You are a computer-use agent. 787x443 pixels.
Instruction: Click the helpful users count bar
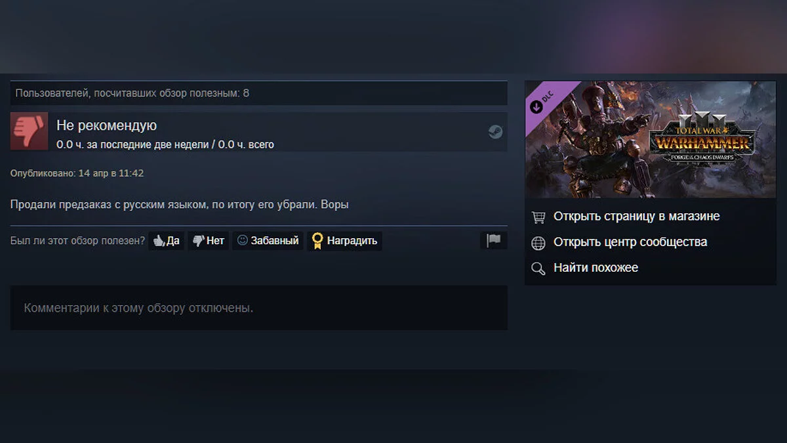pos(259,93)
